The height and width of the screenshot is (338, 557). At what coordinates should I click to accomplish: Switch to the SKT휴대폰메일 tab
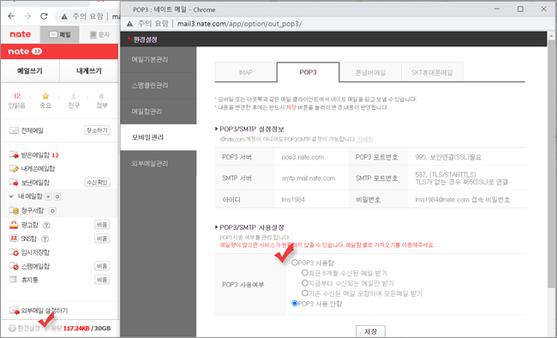[x=432, y=72]
